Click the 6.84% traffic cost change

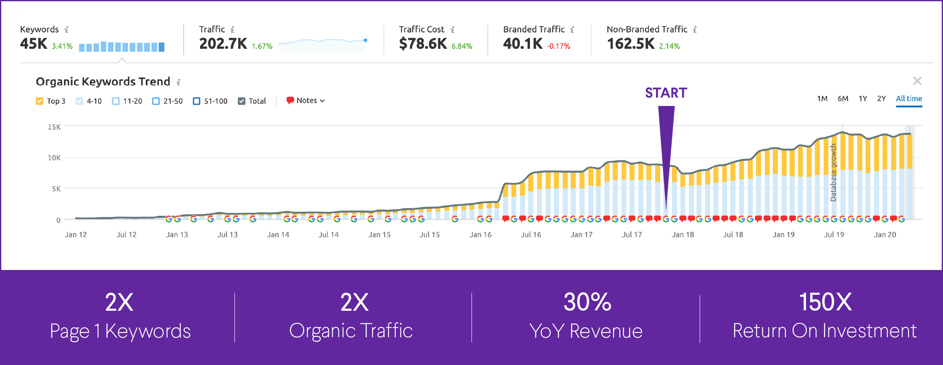tap(462, 46)
